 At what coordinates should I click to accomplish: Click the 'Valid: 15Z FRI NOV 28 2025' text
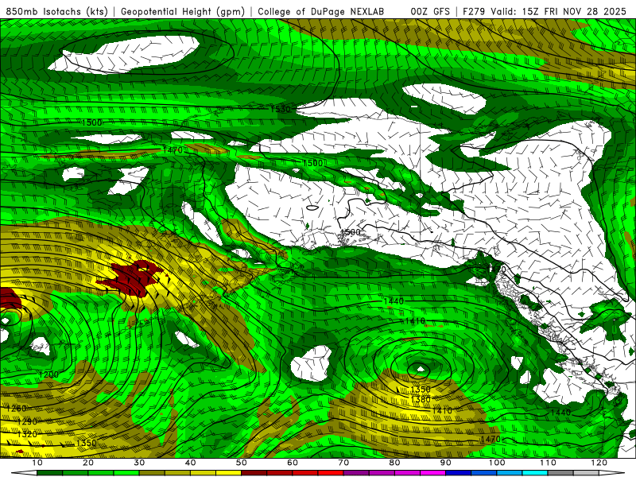coord(559,11)
